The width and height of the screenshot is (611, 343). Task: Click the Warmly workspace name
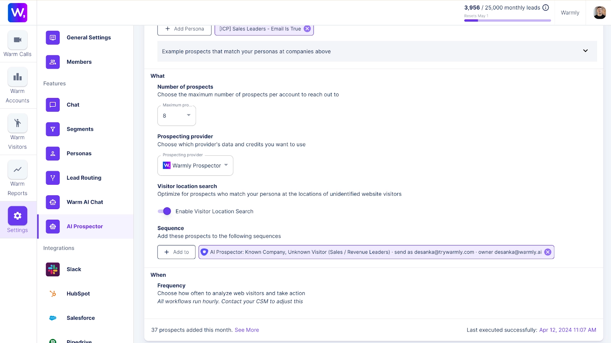click(570, 13)
